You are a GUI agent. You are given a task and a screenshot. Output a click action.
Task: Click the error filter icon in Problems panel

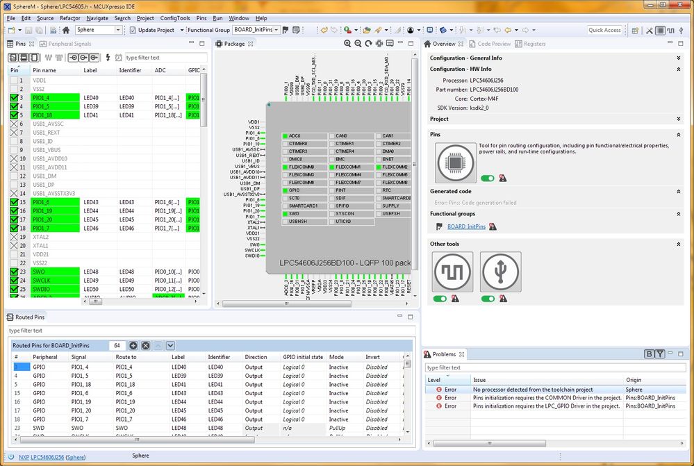pos(660,354)
